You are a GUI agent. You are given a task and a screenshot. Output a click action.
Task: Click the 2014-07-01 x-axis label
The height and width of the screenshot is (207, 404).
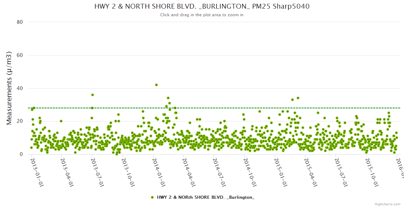219,170
